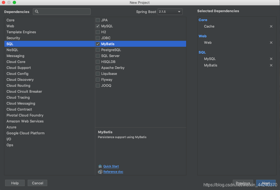
Task: Click the SQL heading in Selected Dependencies
Action: 202,52
